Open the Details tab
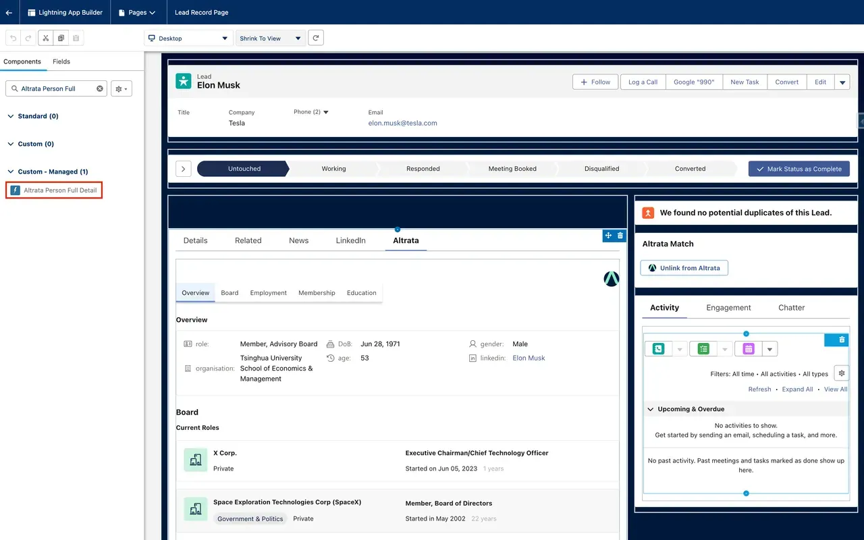This screenshot has width=864, height=540. (x=196, y=240)
